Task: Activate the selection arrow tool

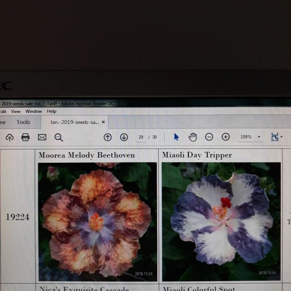Action: (x=176, y=137)
